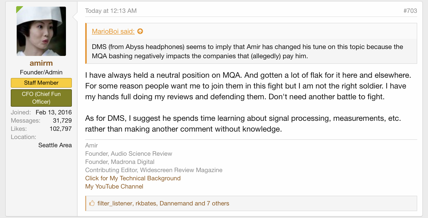Click the thumbs-up like icon

pyautogui.click(x=92, y=203)
